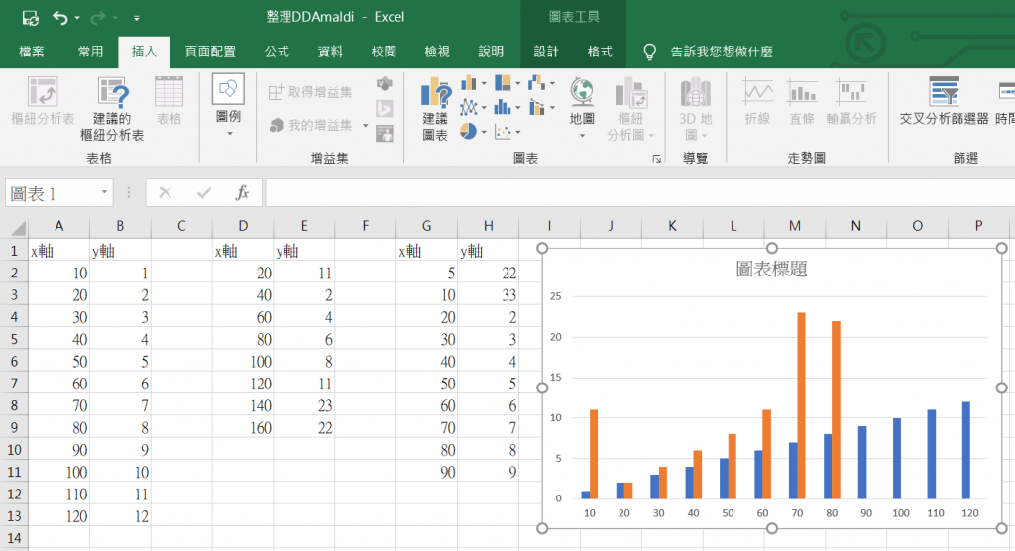Screen dimensions: 1015x551
Task: Click the Redo arrow icon
Action: point(98,18)
